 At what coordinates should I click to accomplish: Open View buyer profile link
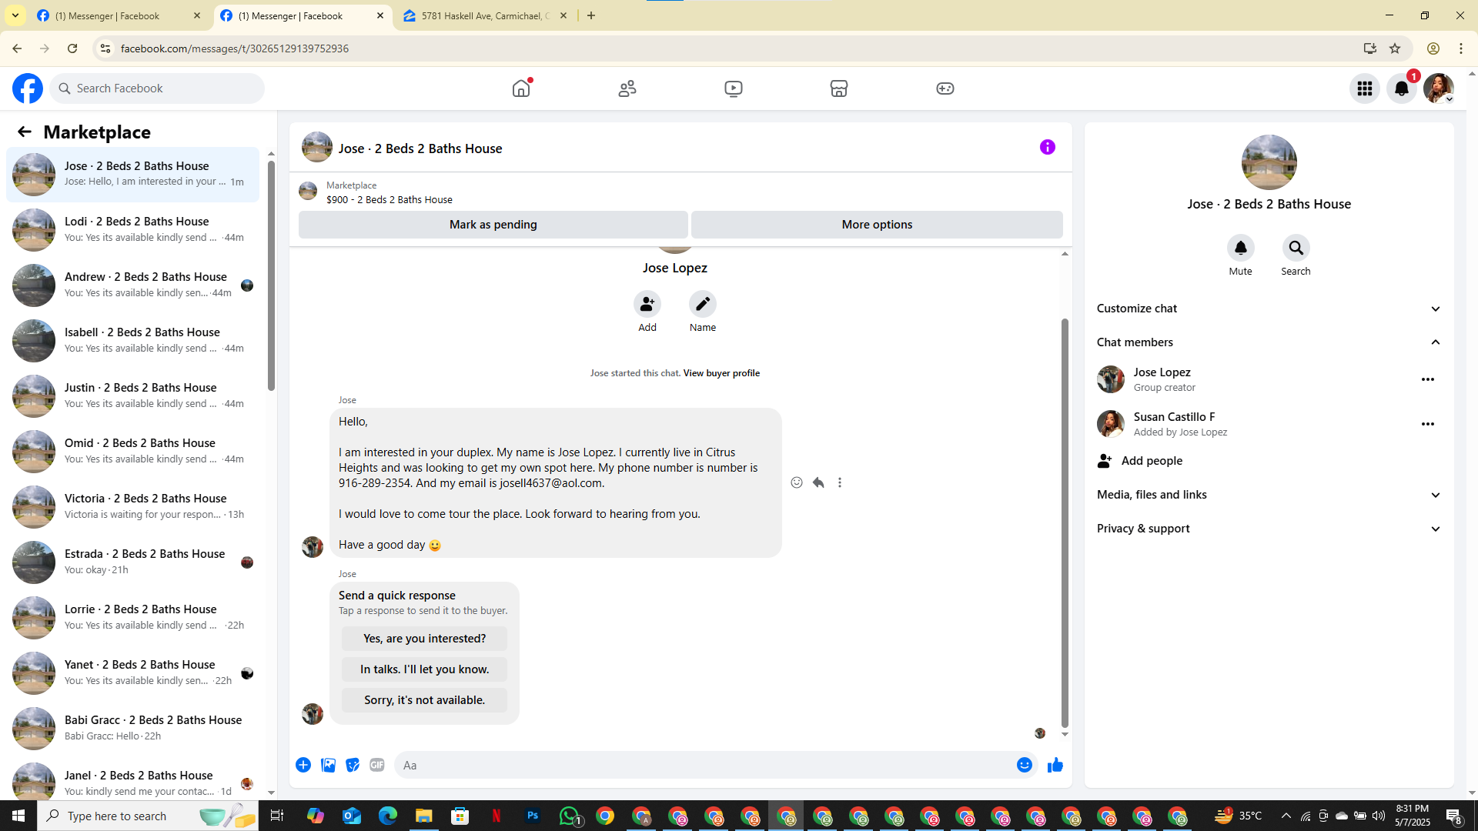pos(721,373)
